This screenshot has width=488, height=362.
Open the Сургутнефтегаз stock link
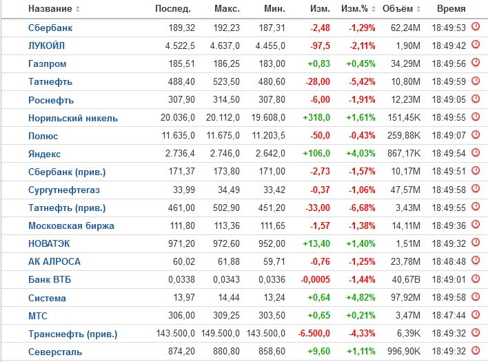point(64,190)
